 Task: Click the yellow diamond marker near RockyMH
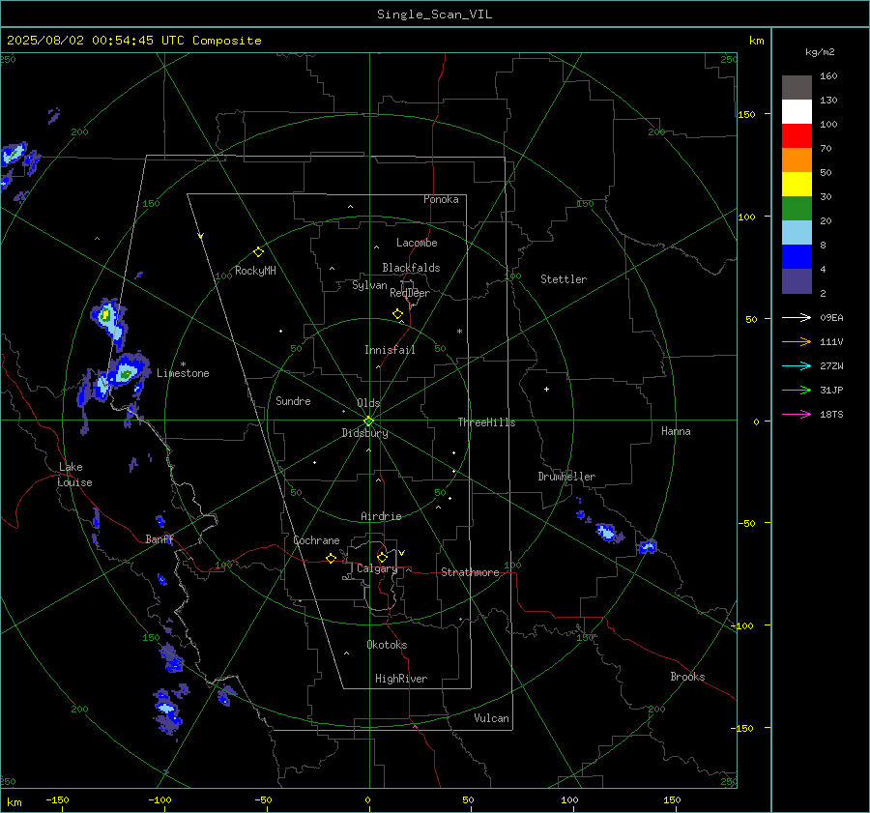pos(258,252)
